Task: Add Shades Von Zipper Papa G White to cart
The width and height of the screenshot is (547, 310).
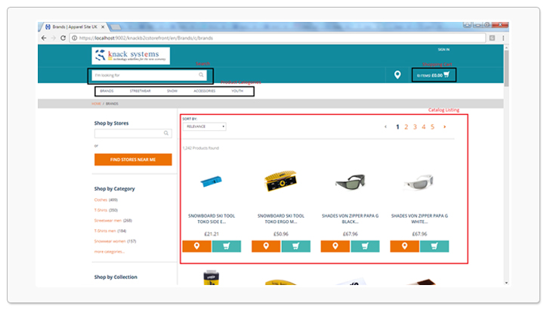Action: [434, 246]
